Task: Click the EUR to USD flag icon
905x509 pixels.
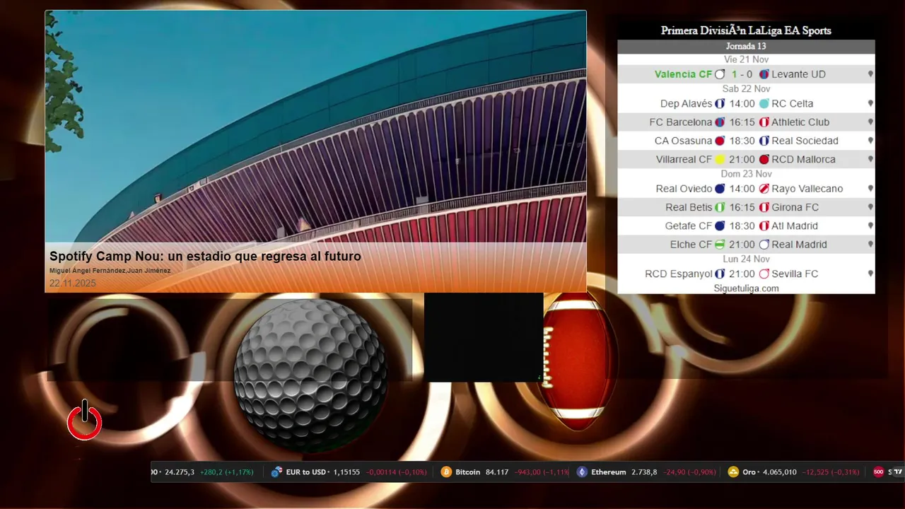Action: coord(276,472)
